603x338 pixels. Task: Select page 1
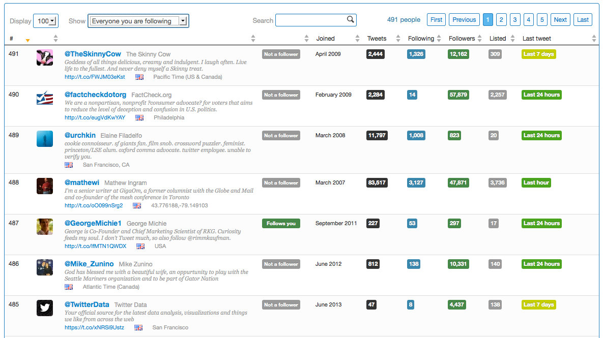click(487, 20)
